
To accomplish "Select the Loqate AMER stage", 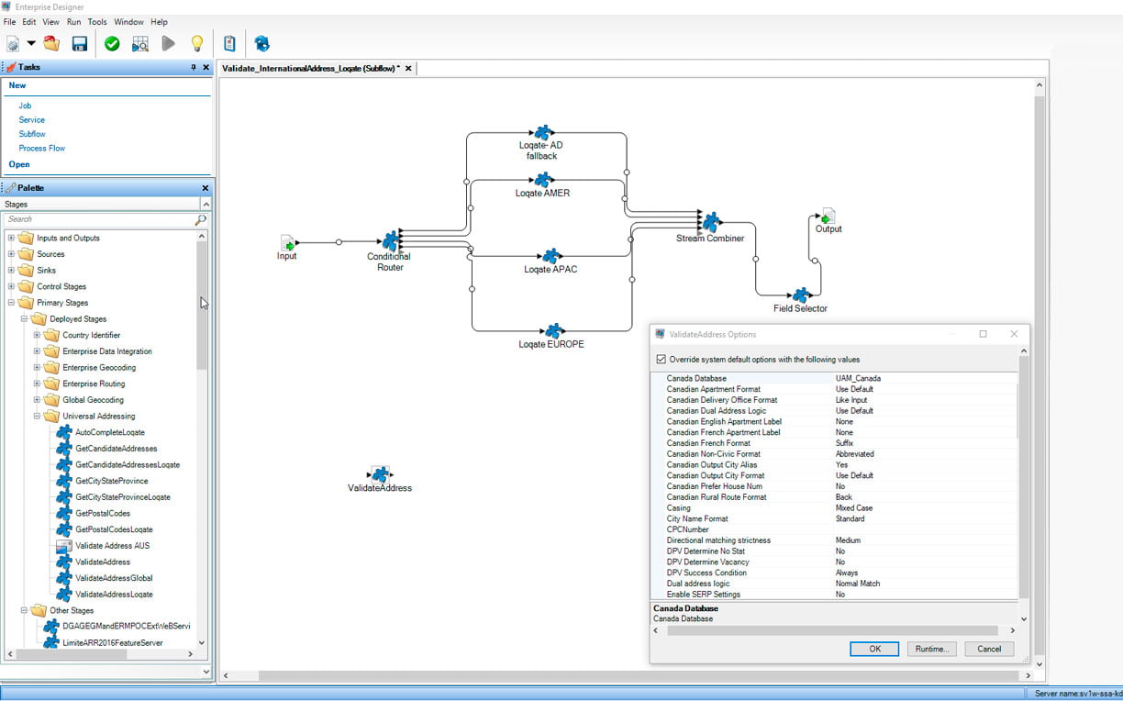I will click(x=543, y=181).
